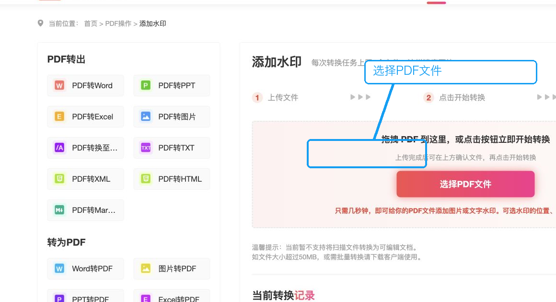
Task: Click the PDF转PPT green P icon
Action: tap(146, 85)
